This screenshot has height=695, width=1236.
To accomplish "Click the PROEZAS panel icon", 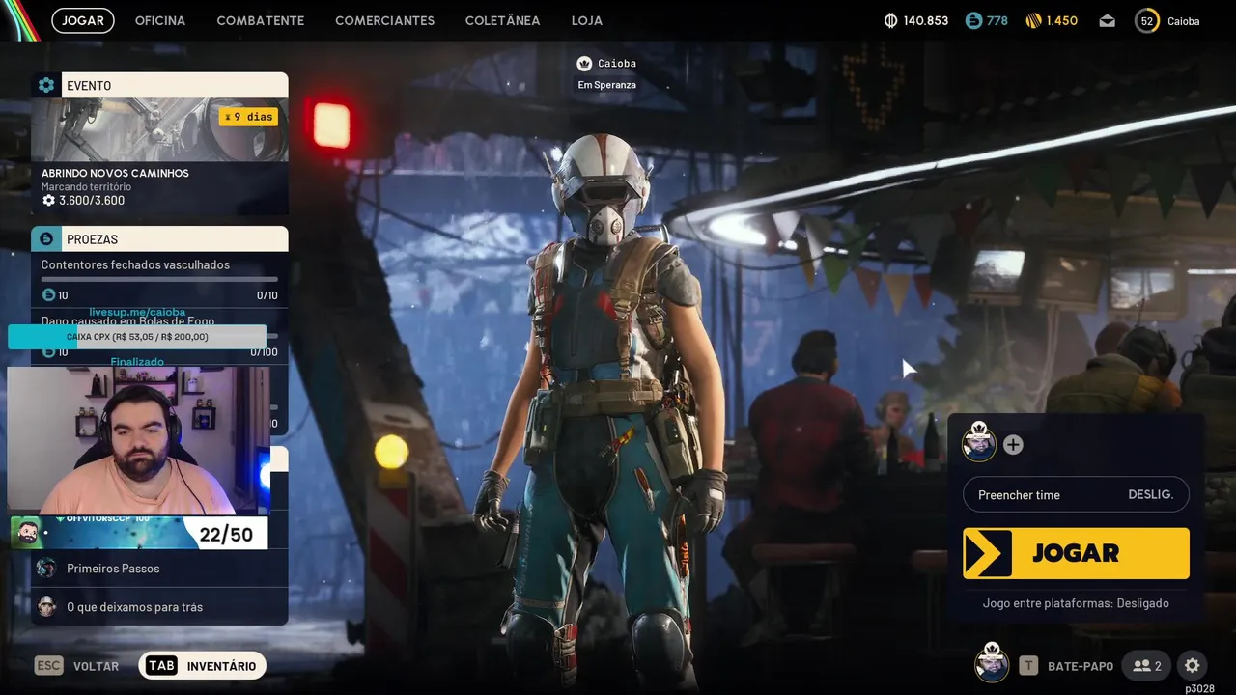I will click(46, 238).
